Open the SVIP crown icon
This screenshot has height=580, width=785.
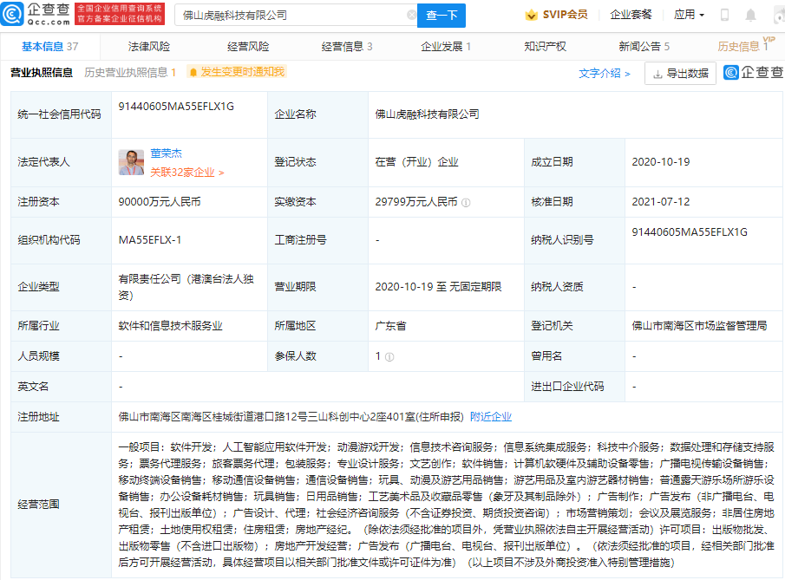click(531, 15)
